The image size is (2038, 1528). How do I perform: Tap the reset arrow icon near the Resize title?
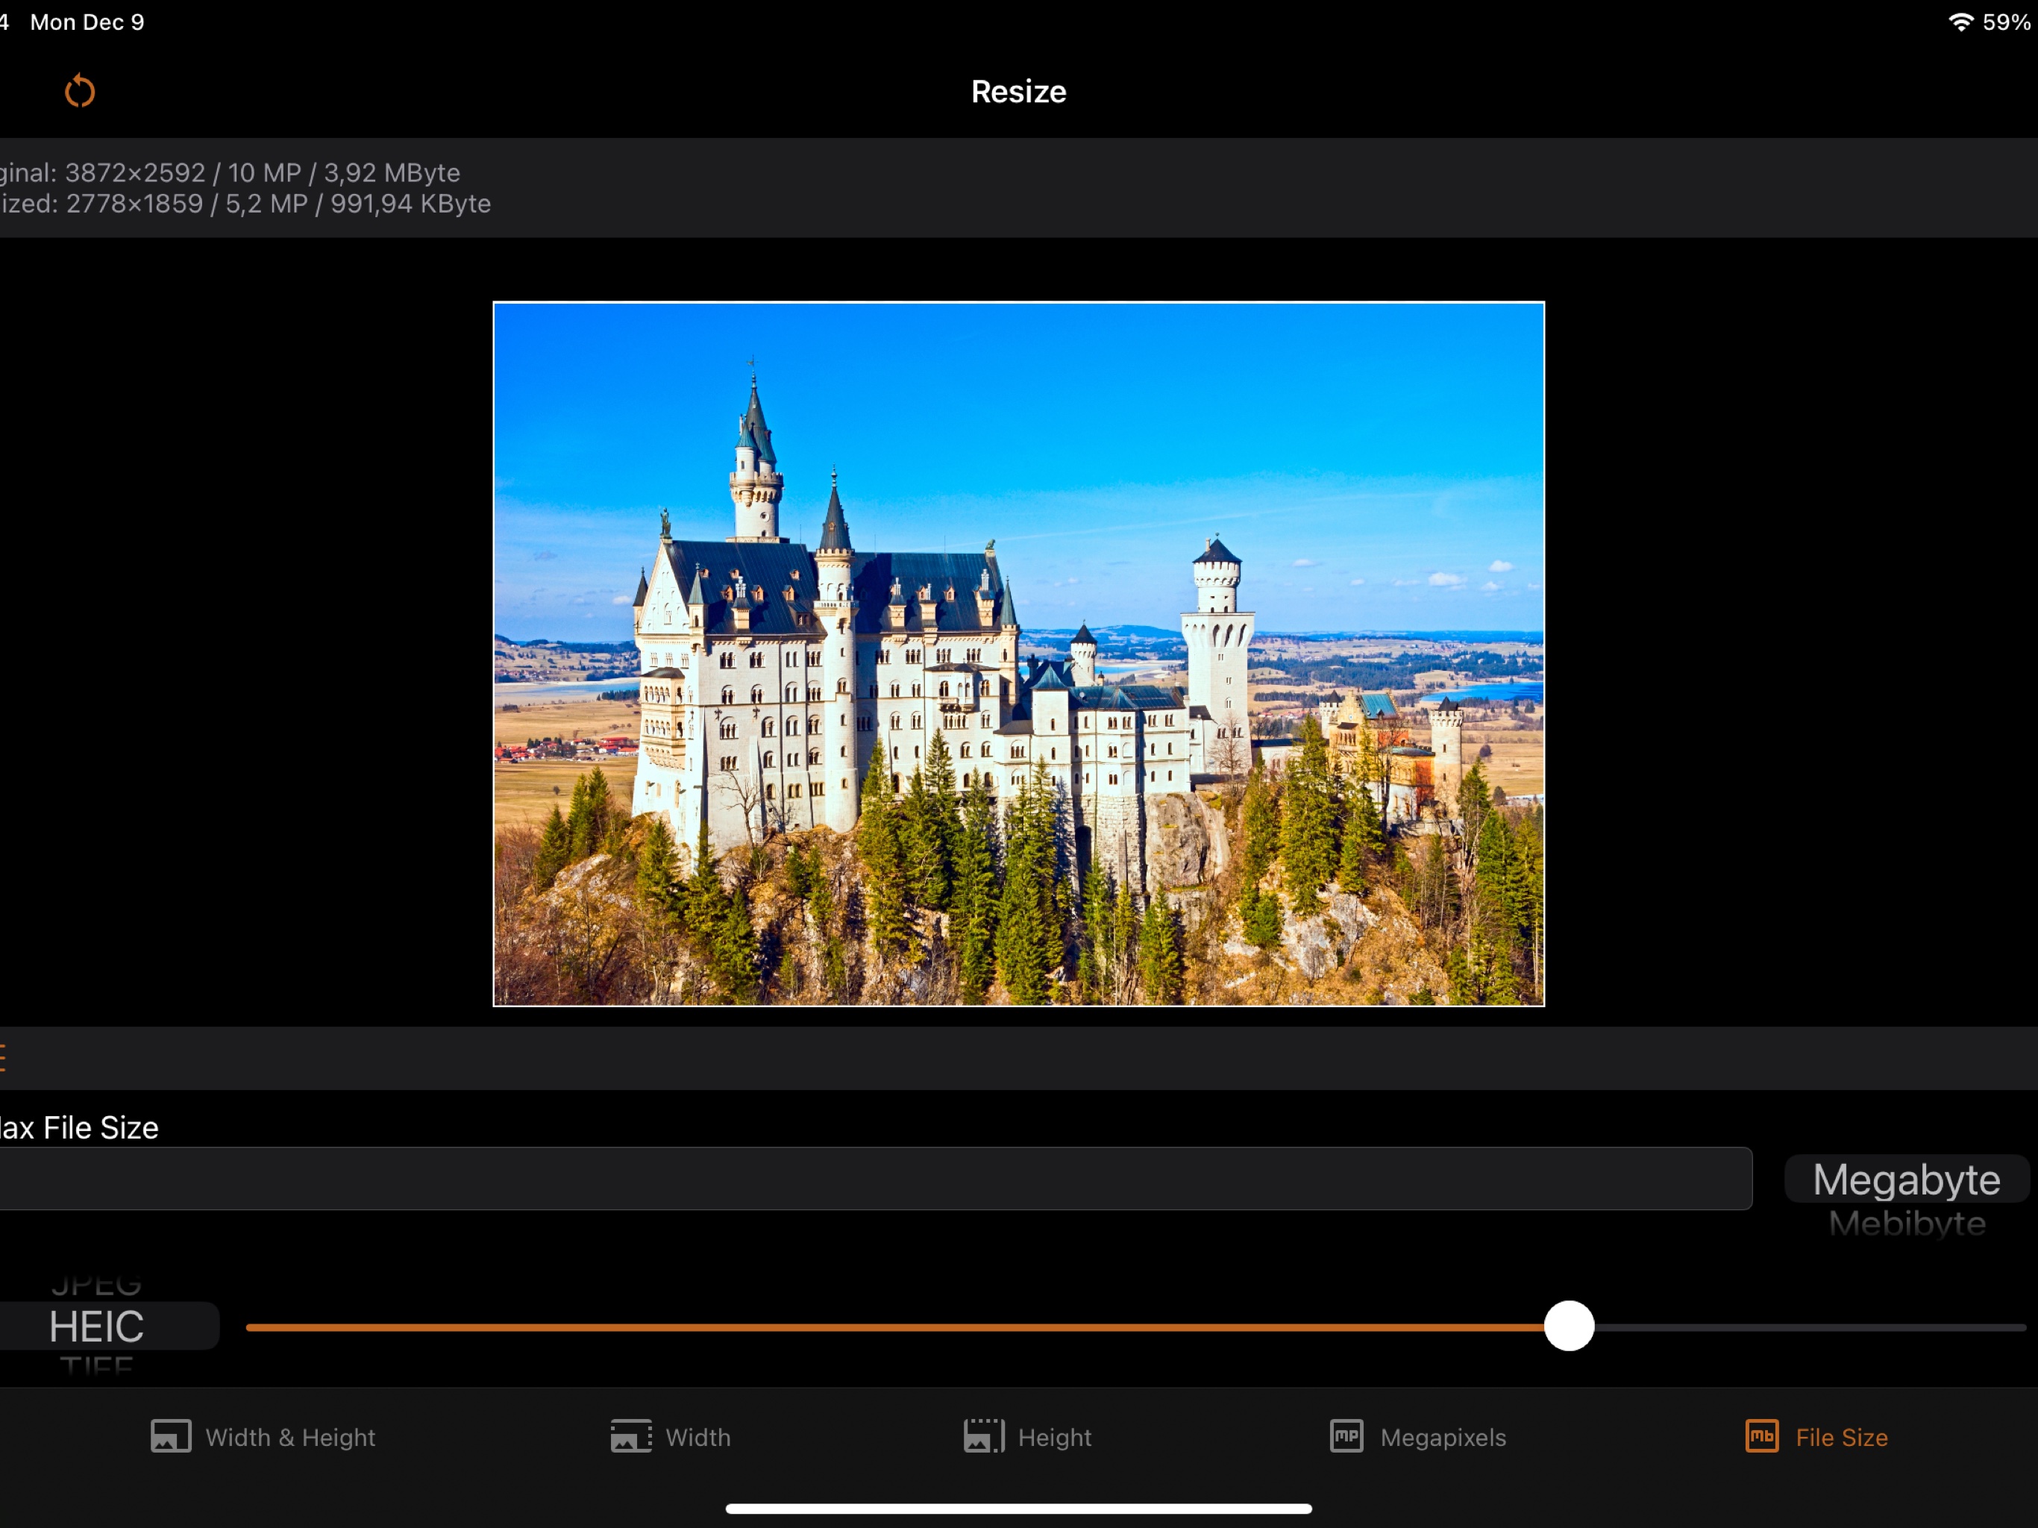tap(80, 90)
